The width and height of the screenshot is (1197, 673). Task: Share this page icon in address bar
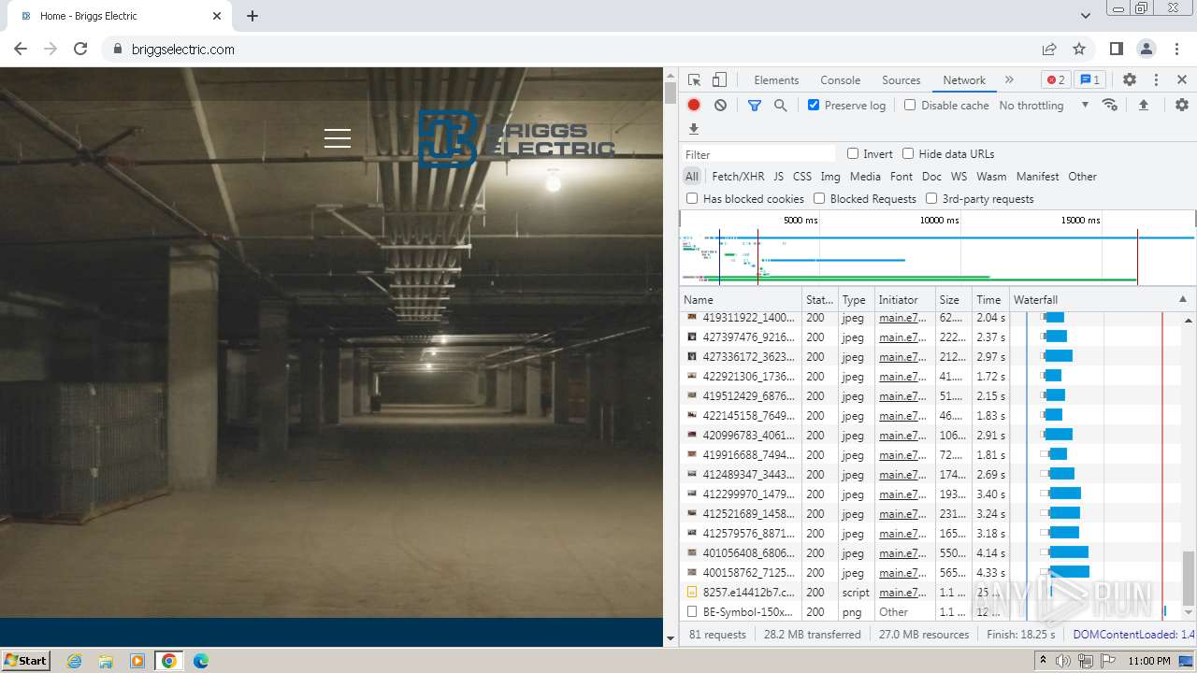[1049, 49]
